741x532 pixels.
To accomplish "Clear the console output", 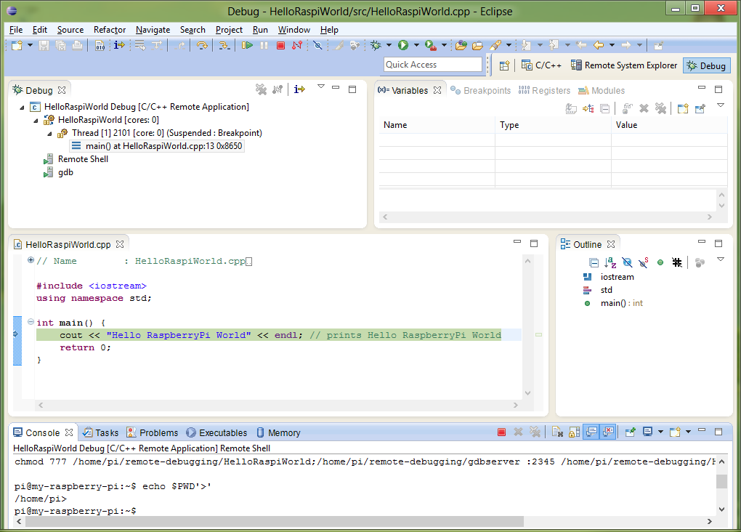I will (557, 432).
